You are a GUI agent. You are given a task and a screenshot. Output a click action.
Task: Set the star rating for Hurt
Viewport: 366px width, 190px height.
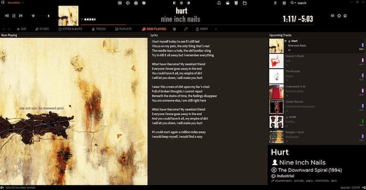tap(90, 19)
